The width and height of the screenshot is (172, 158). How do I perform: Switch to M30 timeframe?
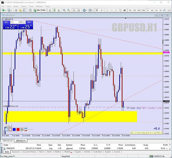point(143,10)
